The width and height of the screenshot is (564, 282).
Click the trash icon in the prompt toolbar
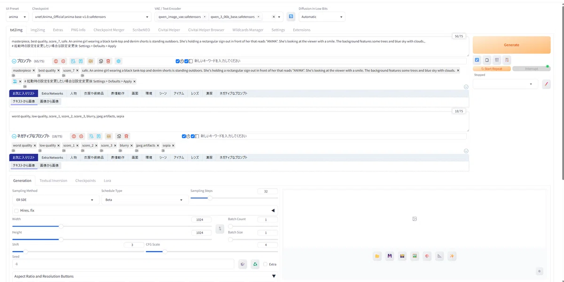[108, 61]
